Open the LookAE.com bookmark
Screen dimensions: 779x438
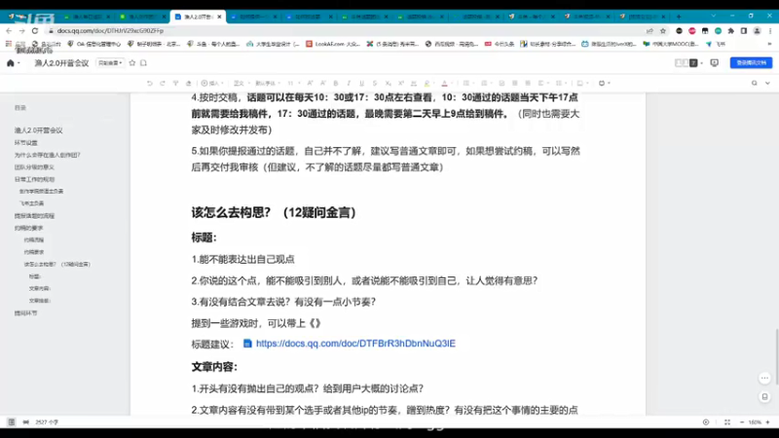point(333,44)
